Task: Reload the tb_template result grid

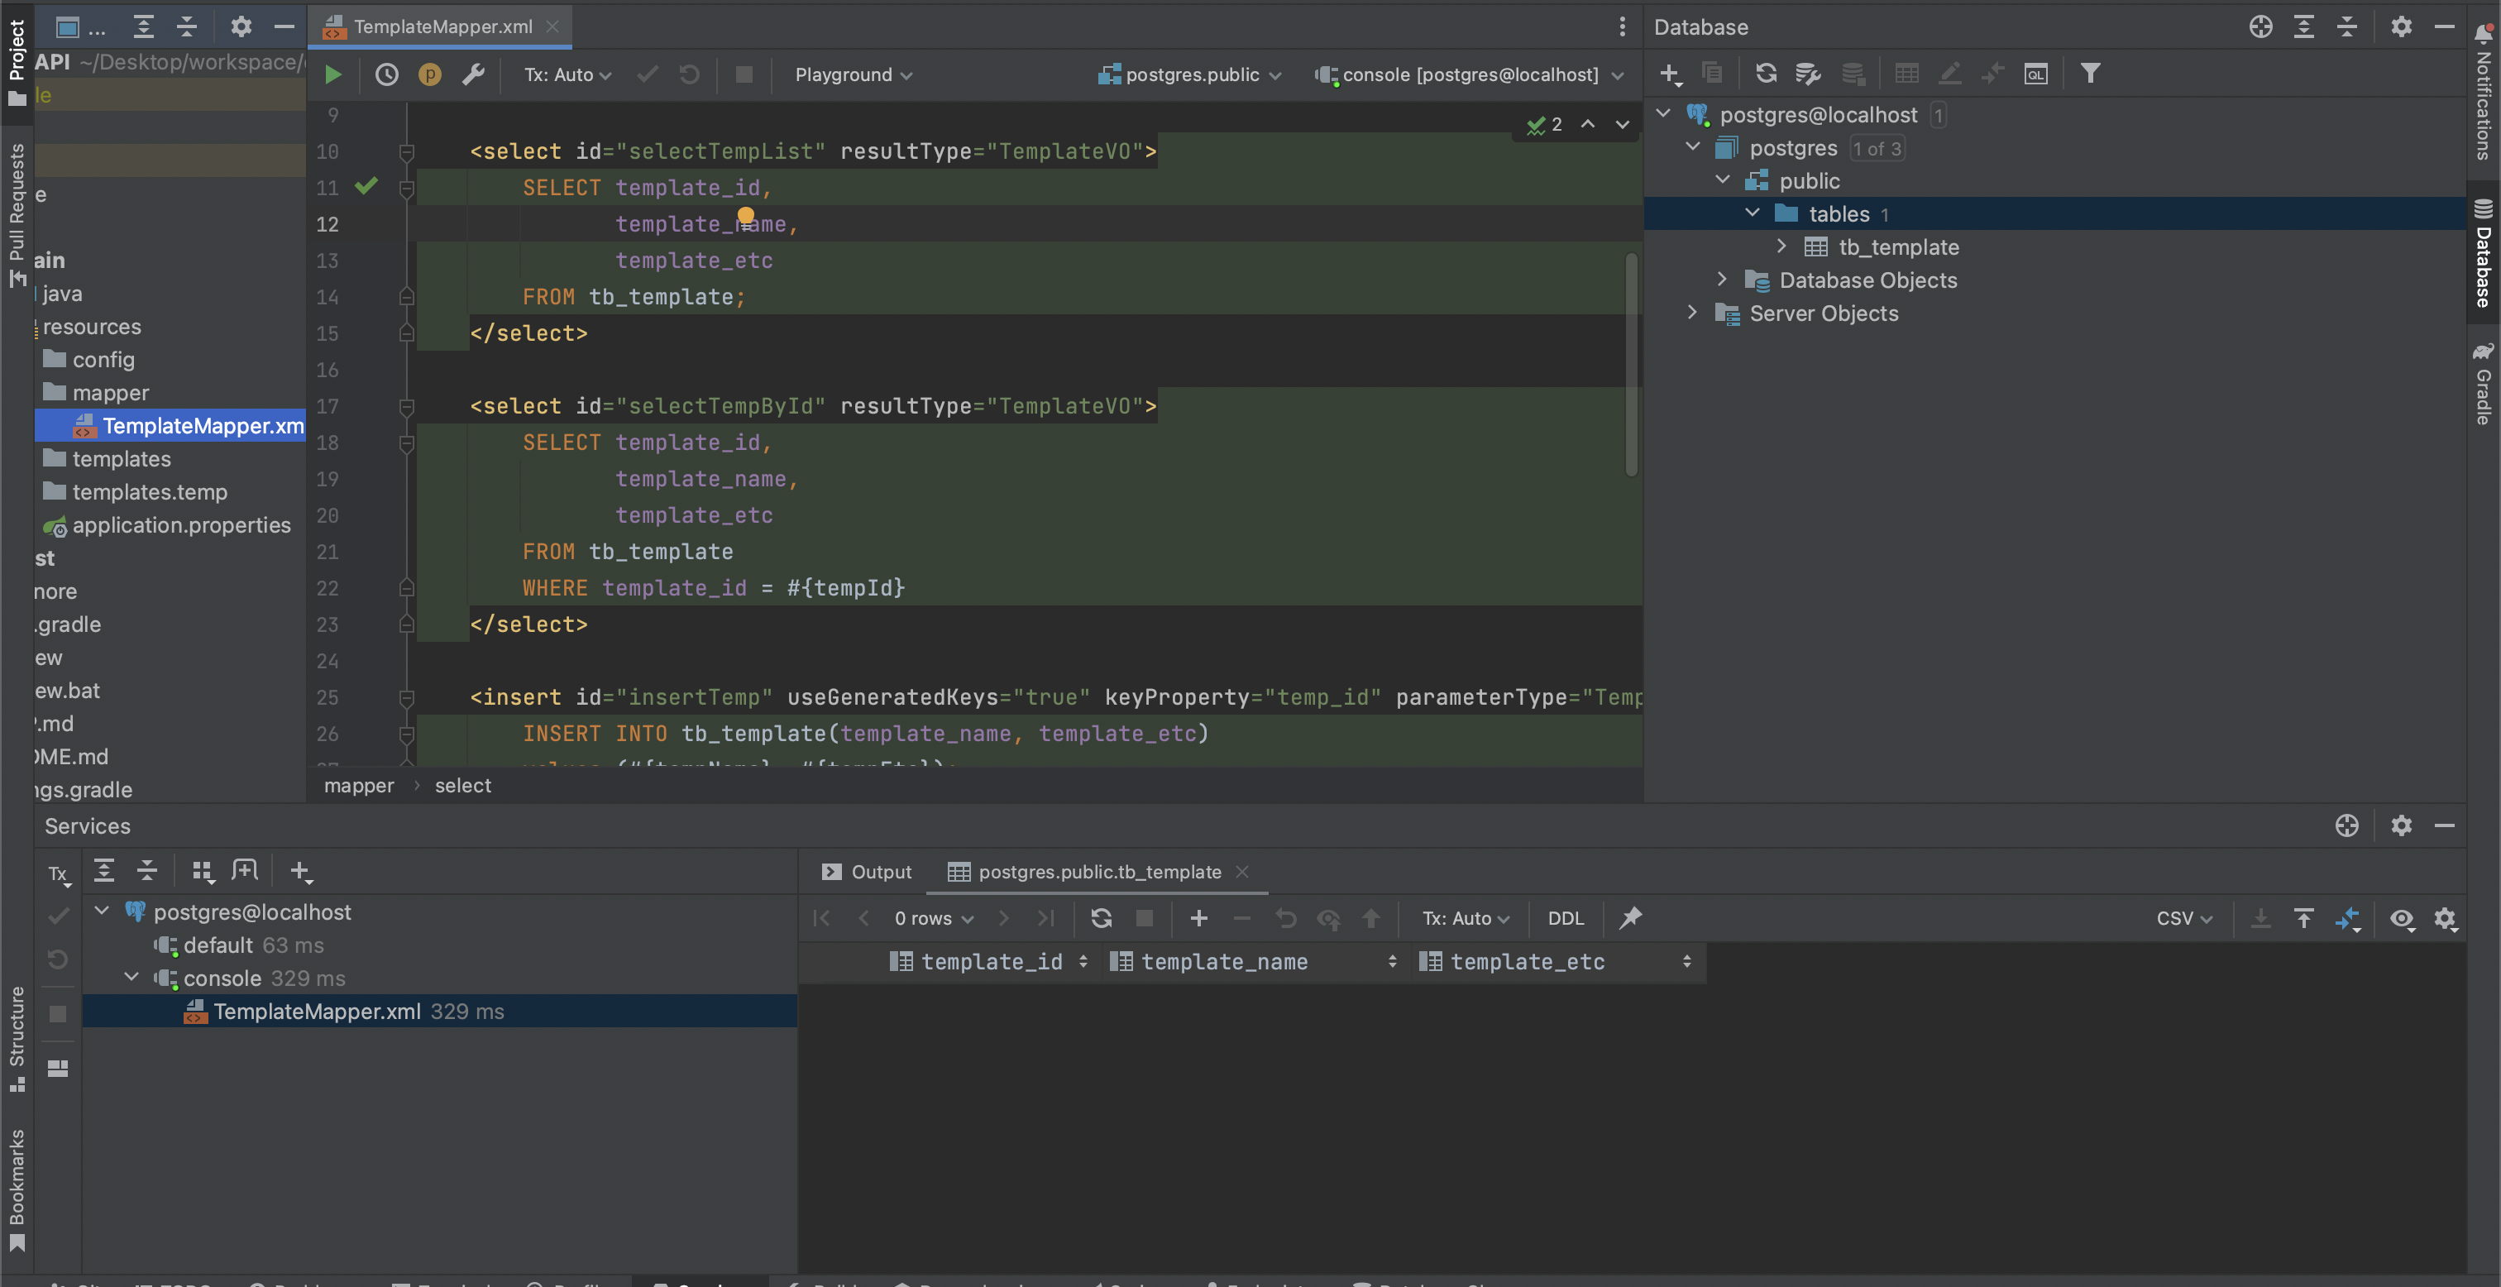Action: click(1101, 919)
